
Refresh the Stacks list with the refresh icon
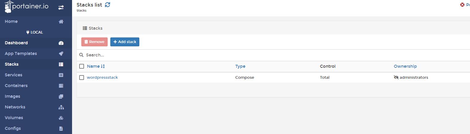point(108,4)
